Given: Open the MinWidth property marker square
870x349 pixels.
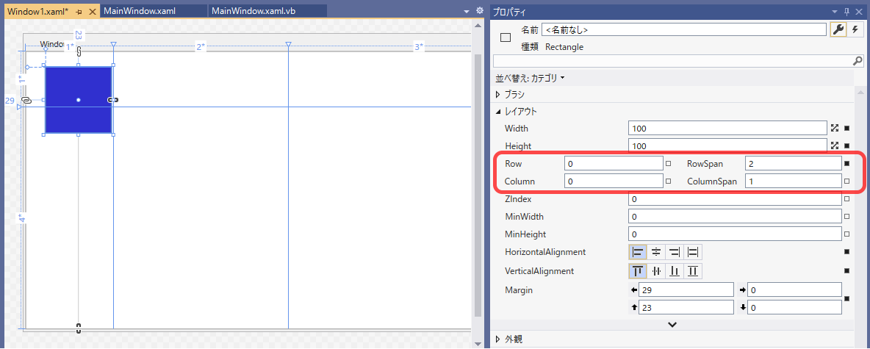Looking at the screenshot, I should pos(847,217).
